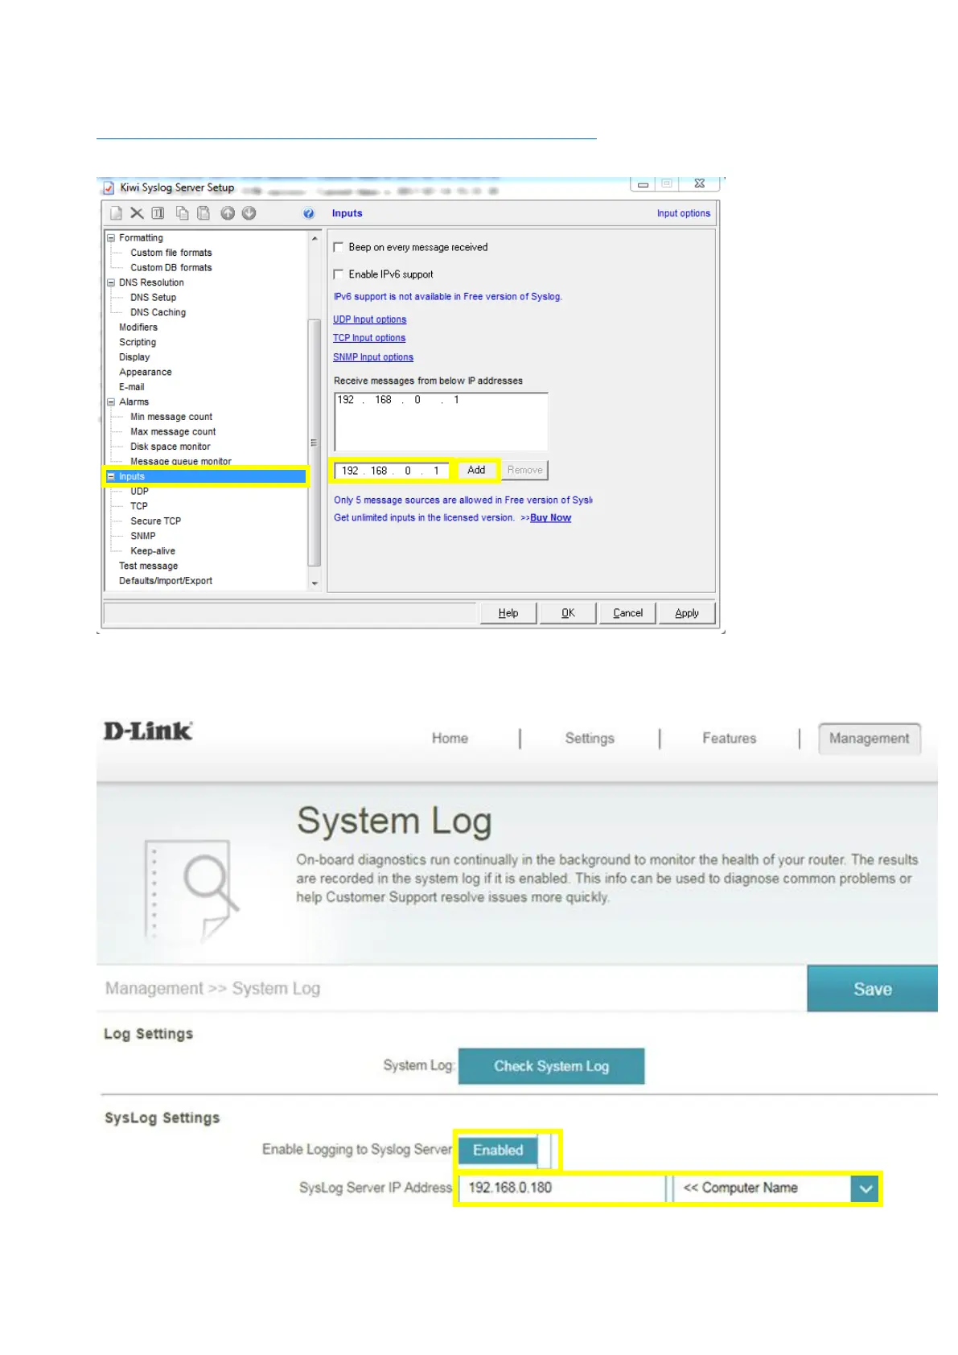Select Disk space monitor in the tree
Image resolution: width=958 pixels, height=1355 pixels.
tap(171, 447)
